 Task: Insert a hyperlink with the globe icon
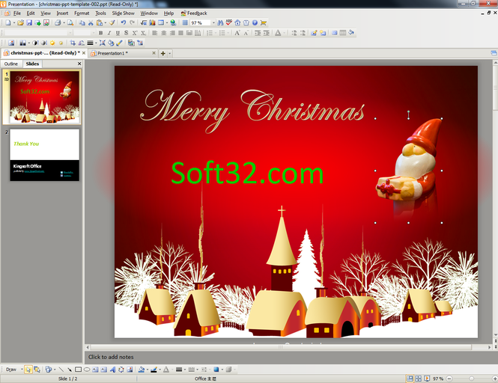(x=173, y=23)
